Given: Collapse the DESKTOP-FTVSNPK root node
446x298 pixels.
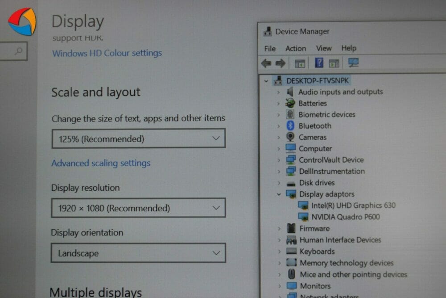Looking at the screenshot, I should pos(266,81).
